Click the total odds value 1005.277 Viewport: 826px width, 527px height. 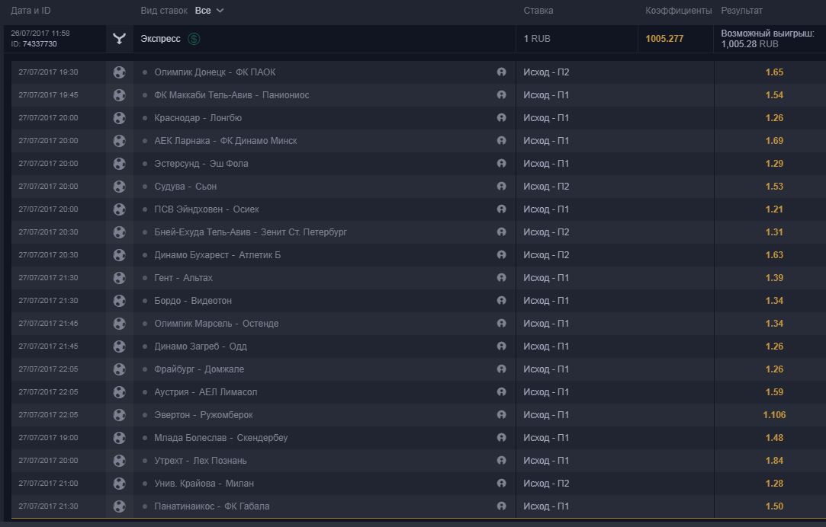[664, 39]
